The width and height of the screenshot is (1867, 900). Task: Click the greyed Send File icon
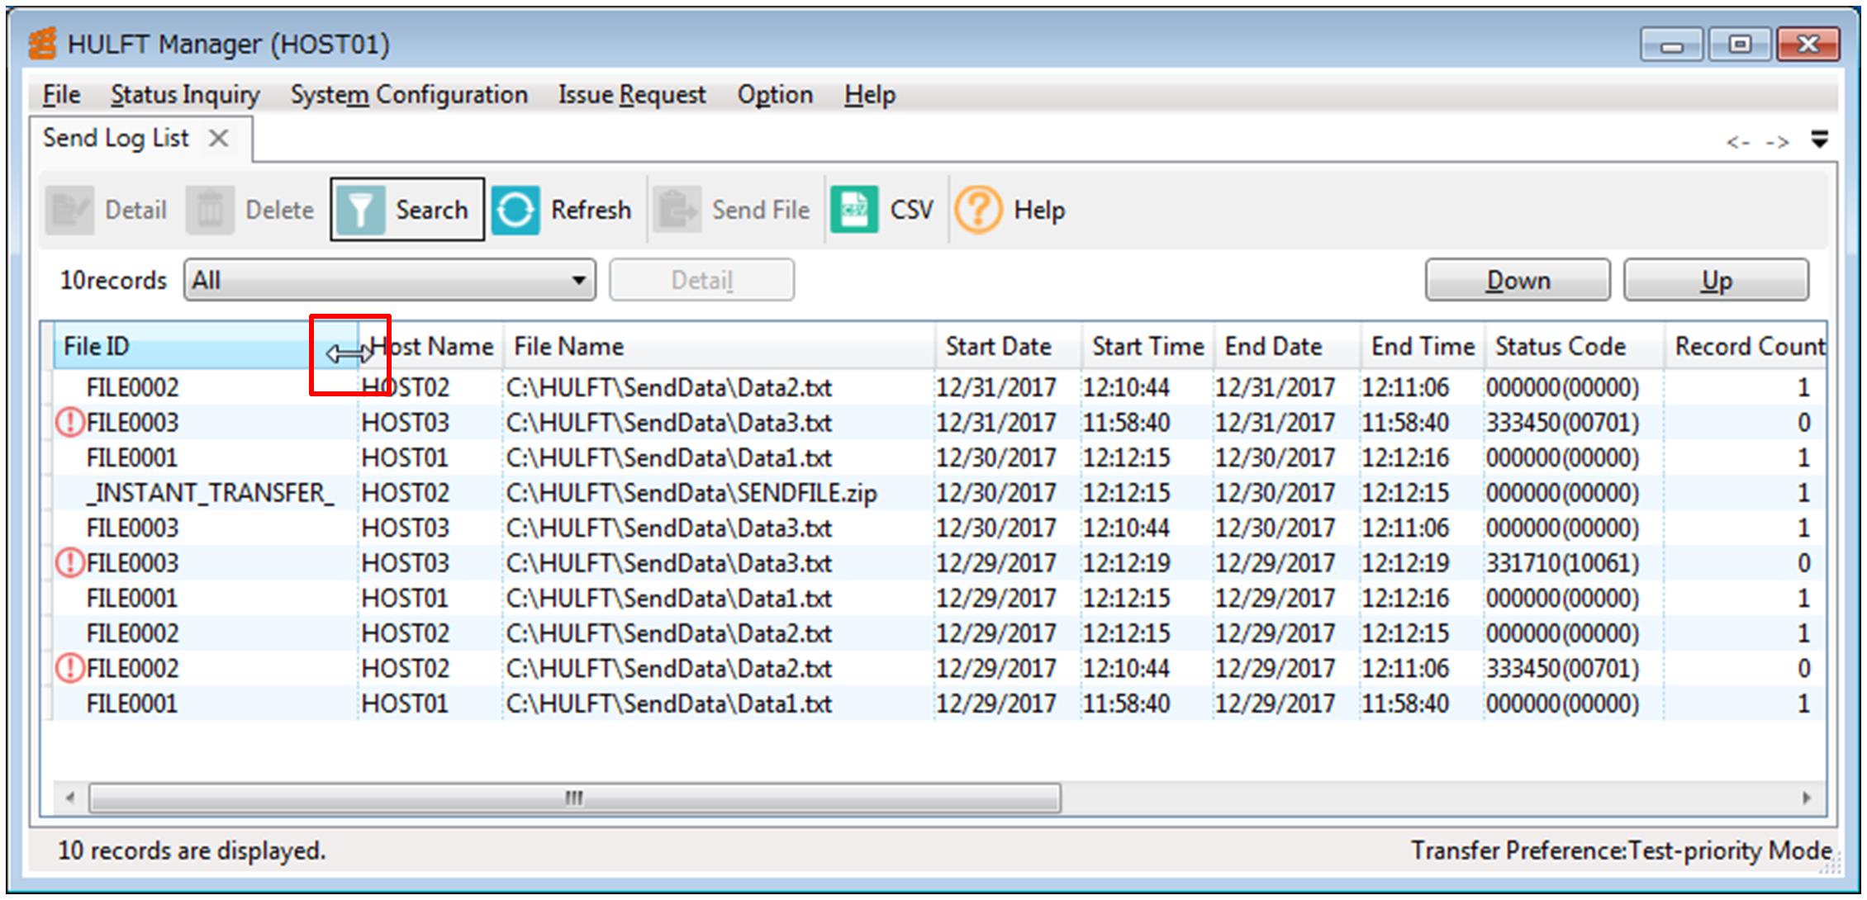coord(677,211)
